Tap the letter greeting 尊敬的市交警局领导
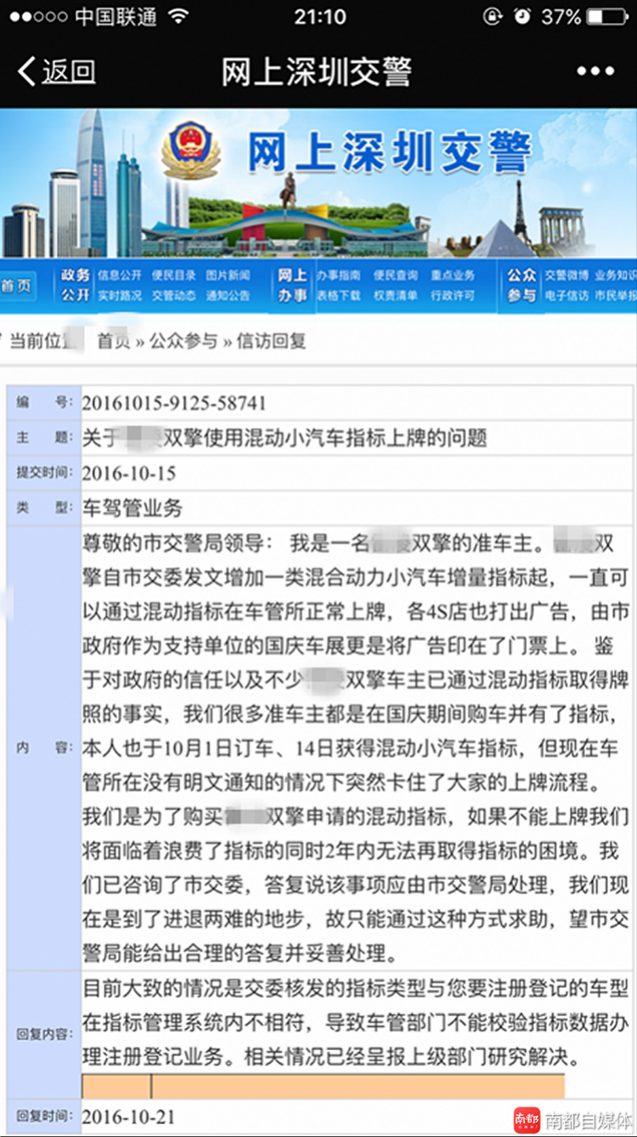Image resolution: width=637 pixels, height=1137 pixels. click(178, 543)
